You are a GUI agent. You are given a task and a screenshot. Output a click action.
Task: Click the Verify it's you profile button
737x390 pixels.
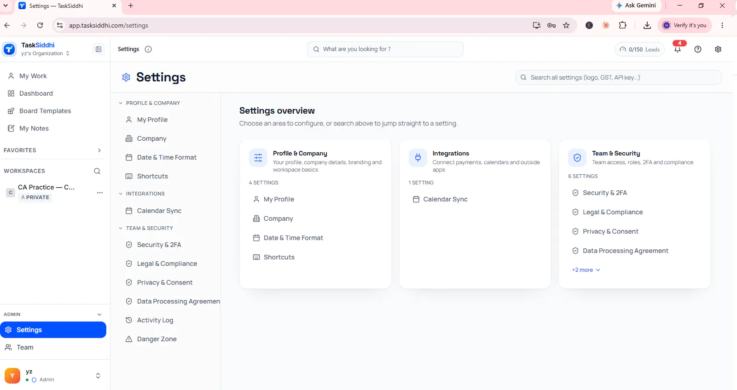click(685, 25)
